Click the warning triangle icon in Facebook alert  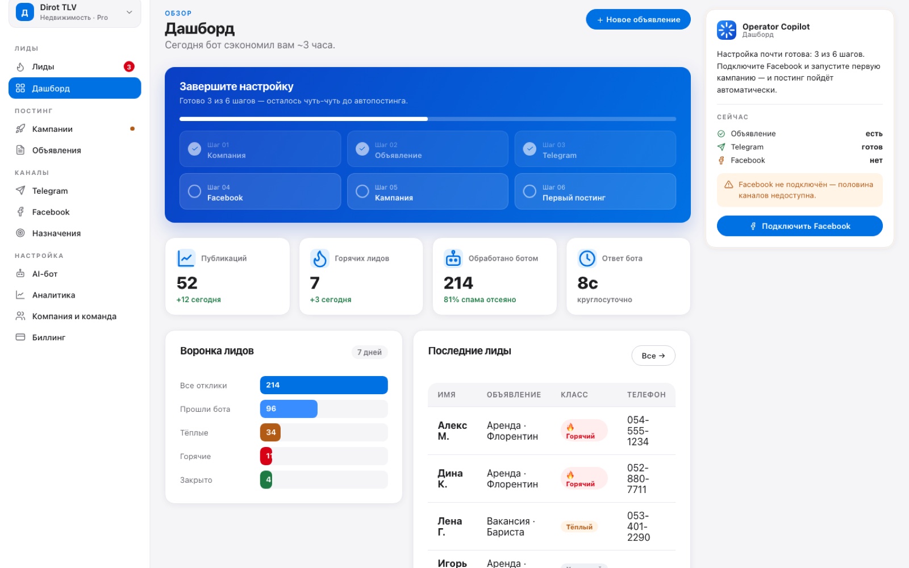point(729,185)
